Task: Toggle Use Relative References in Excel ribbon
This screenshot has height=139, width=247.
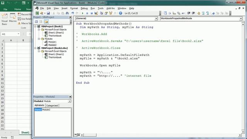Action: [x=25, y=19]
